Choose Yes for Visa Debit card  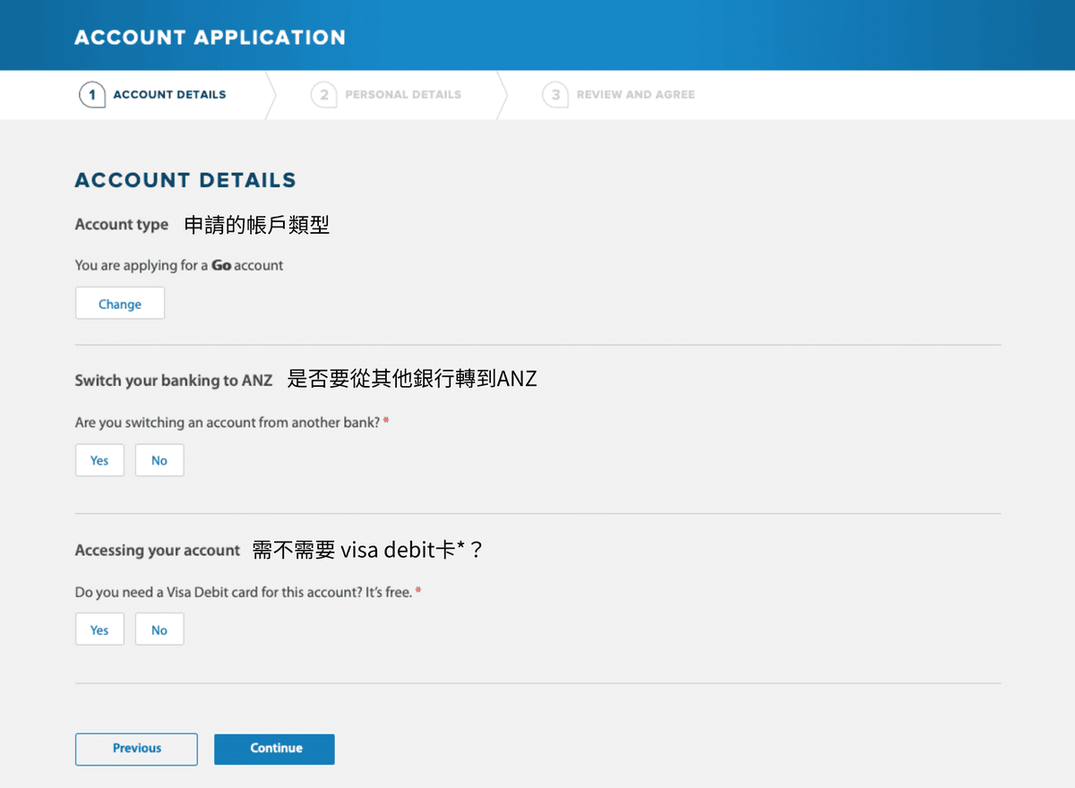(x=99, y=630)
